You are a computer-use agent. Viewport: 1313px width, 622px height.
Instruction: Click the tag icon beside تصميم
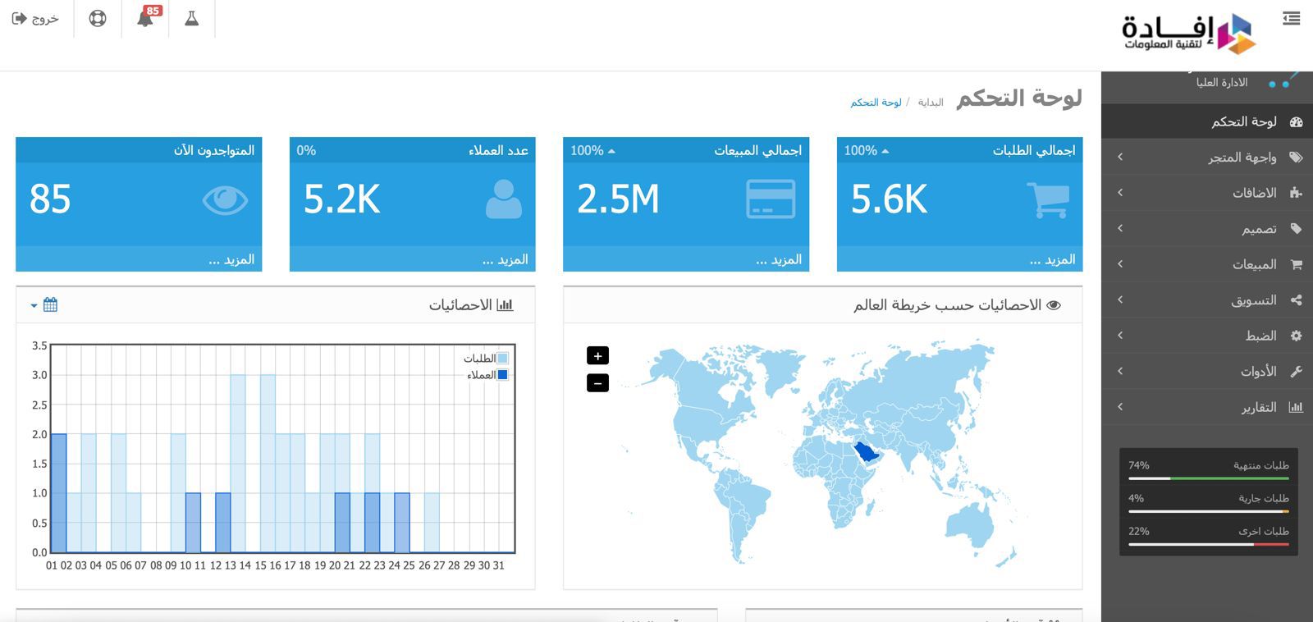click(x=1297, y=228)
